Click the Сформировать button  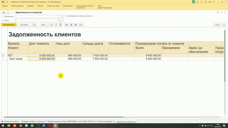[x=9, y=25]
